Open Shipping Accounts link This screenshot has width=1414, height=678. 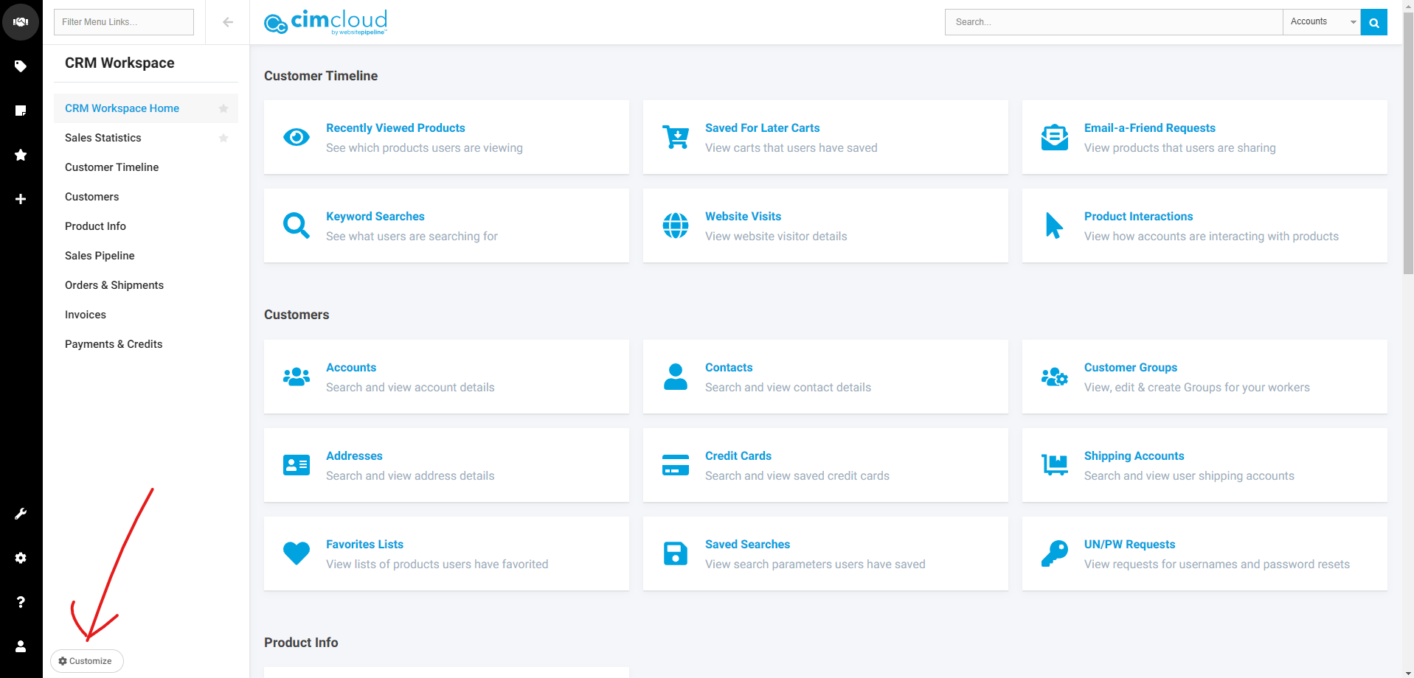(x=1134, y=456)
